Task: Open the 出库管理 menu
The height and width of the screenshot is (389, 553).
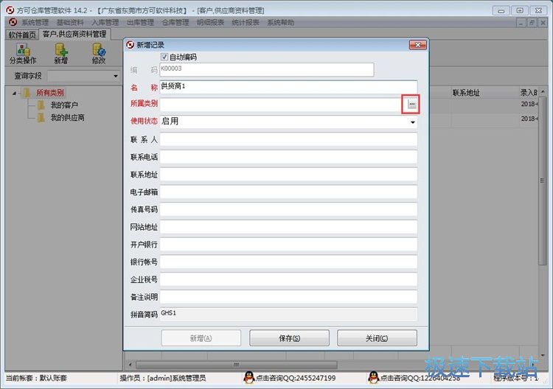Action: (140, 23)
